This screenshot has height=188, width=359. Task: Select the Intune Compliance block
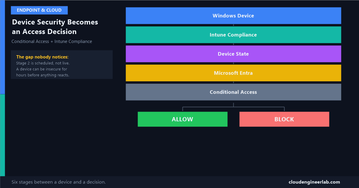tap(233, 35)
